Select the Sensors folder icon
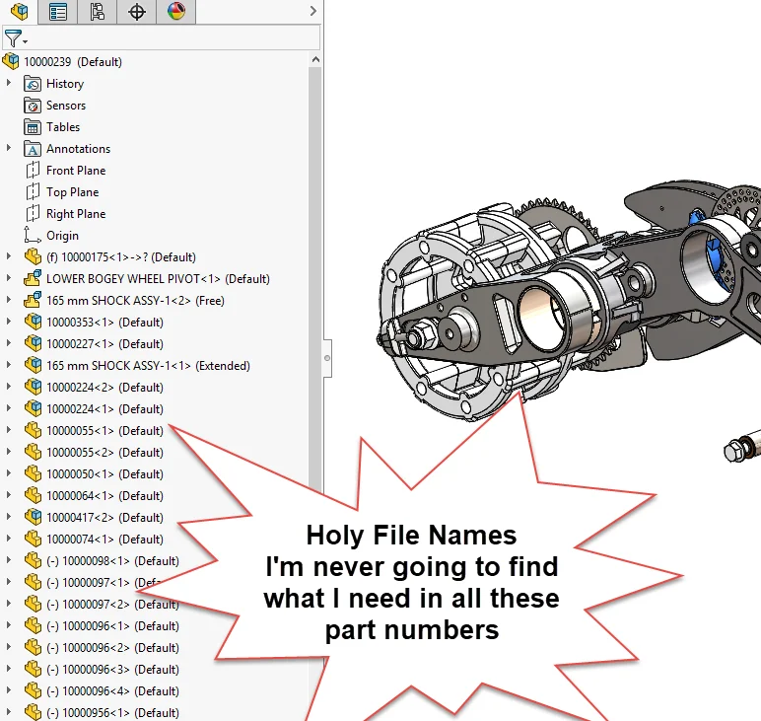The width and height of the screenshot is (761, 721). point(33,106)
